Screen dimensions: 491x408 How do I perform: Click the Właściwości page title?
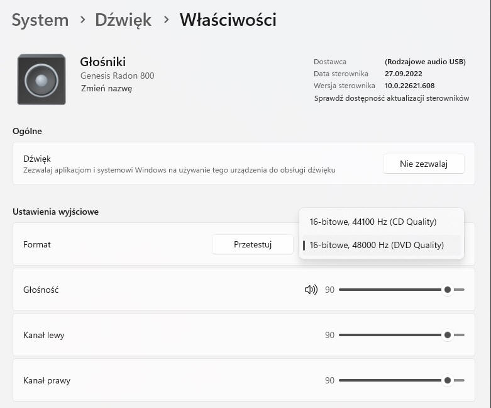228,20
